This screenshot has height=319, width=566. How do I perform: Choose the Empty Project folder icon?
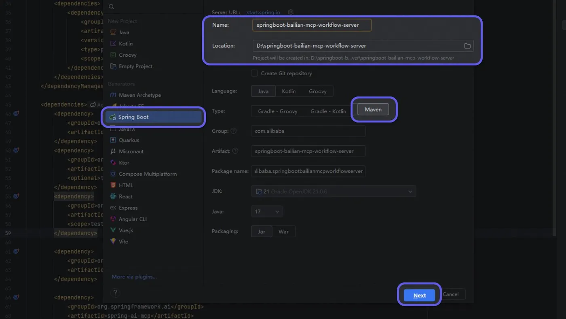tap(113, 66)
